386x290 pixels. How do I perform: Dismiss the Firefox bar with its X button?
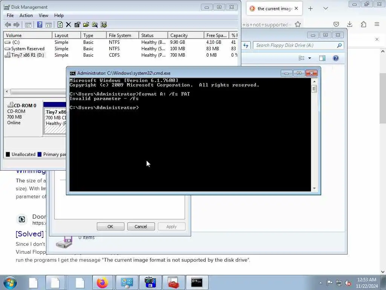click(x=377, y=39)
